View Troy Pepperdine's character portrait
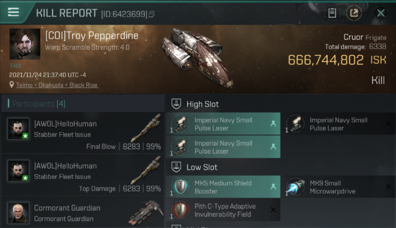 [25, 44]
